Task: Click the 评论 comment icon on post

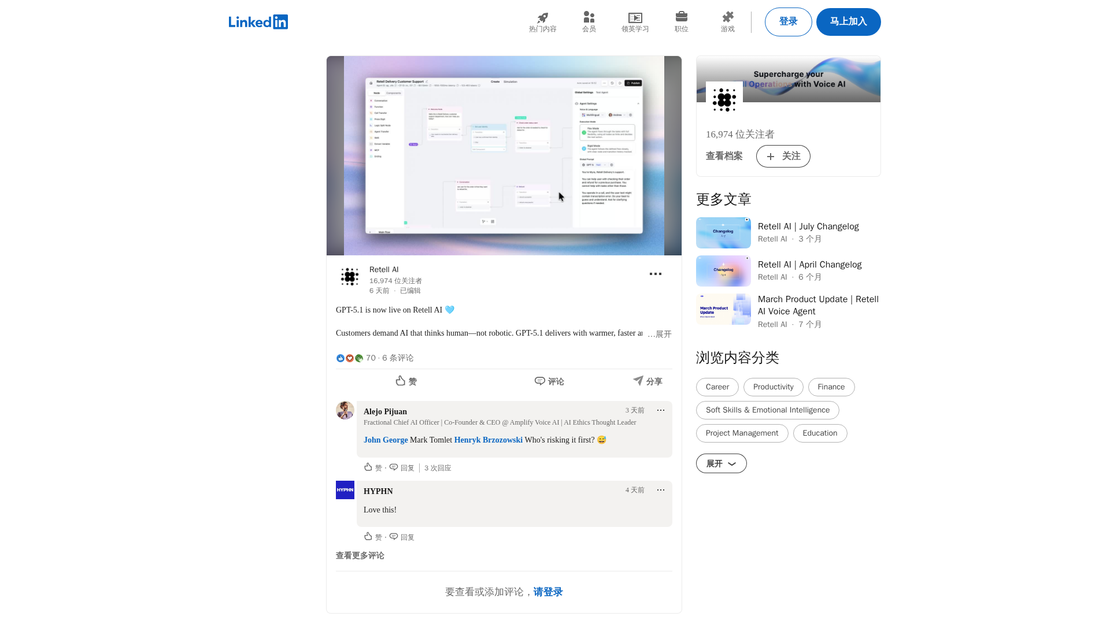Action: (540, 381)
